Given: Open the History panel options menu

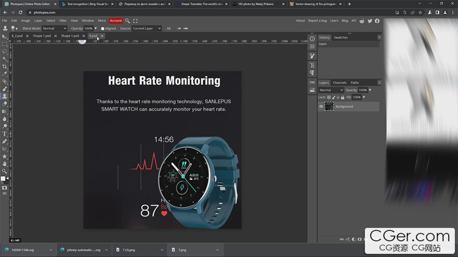Looking at the screenshot, I should (379, 37).
